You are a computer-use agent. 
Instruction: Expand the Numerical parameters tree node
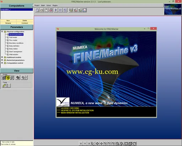tap(2, 60)
